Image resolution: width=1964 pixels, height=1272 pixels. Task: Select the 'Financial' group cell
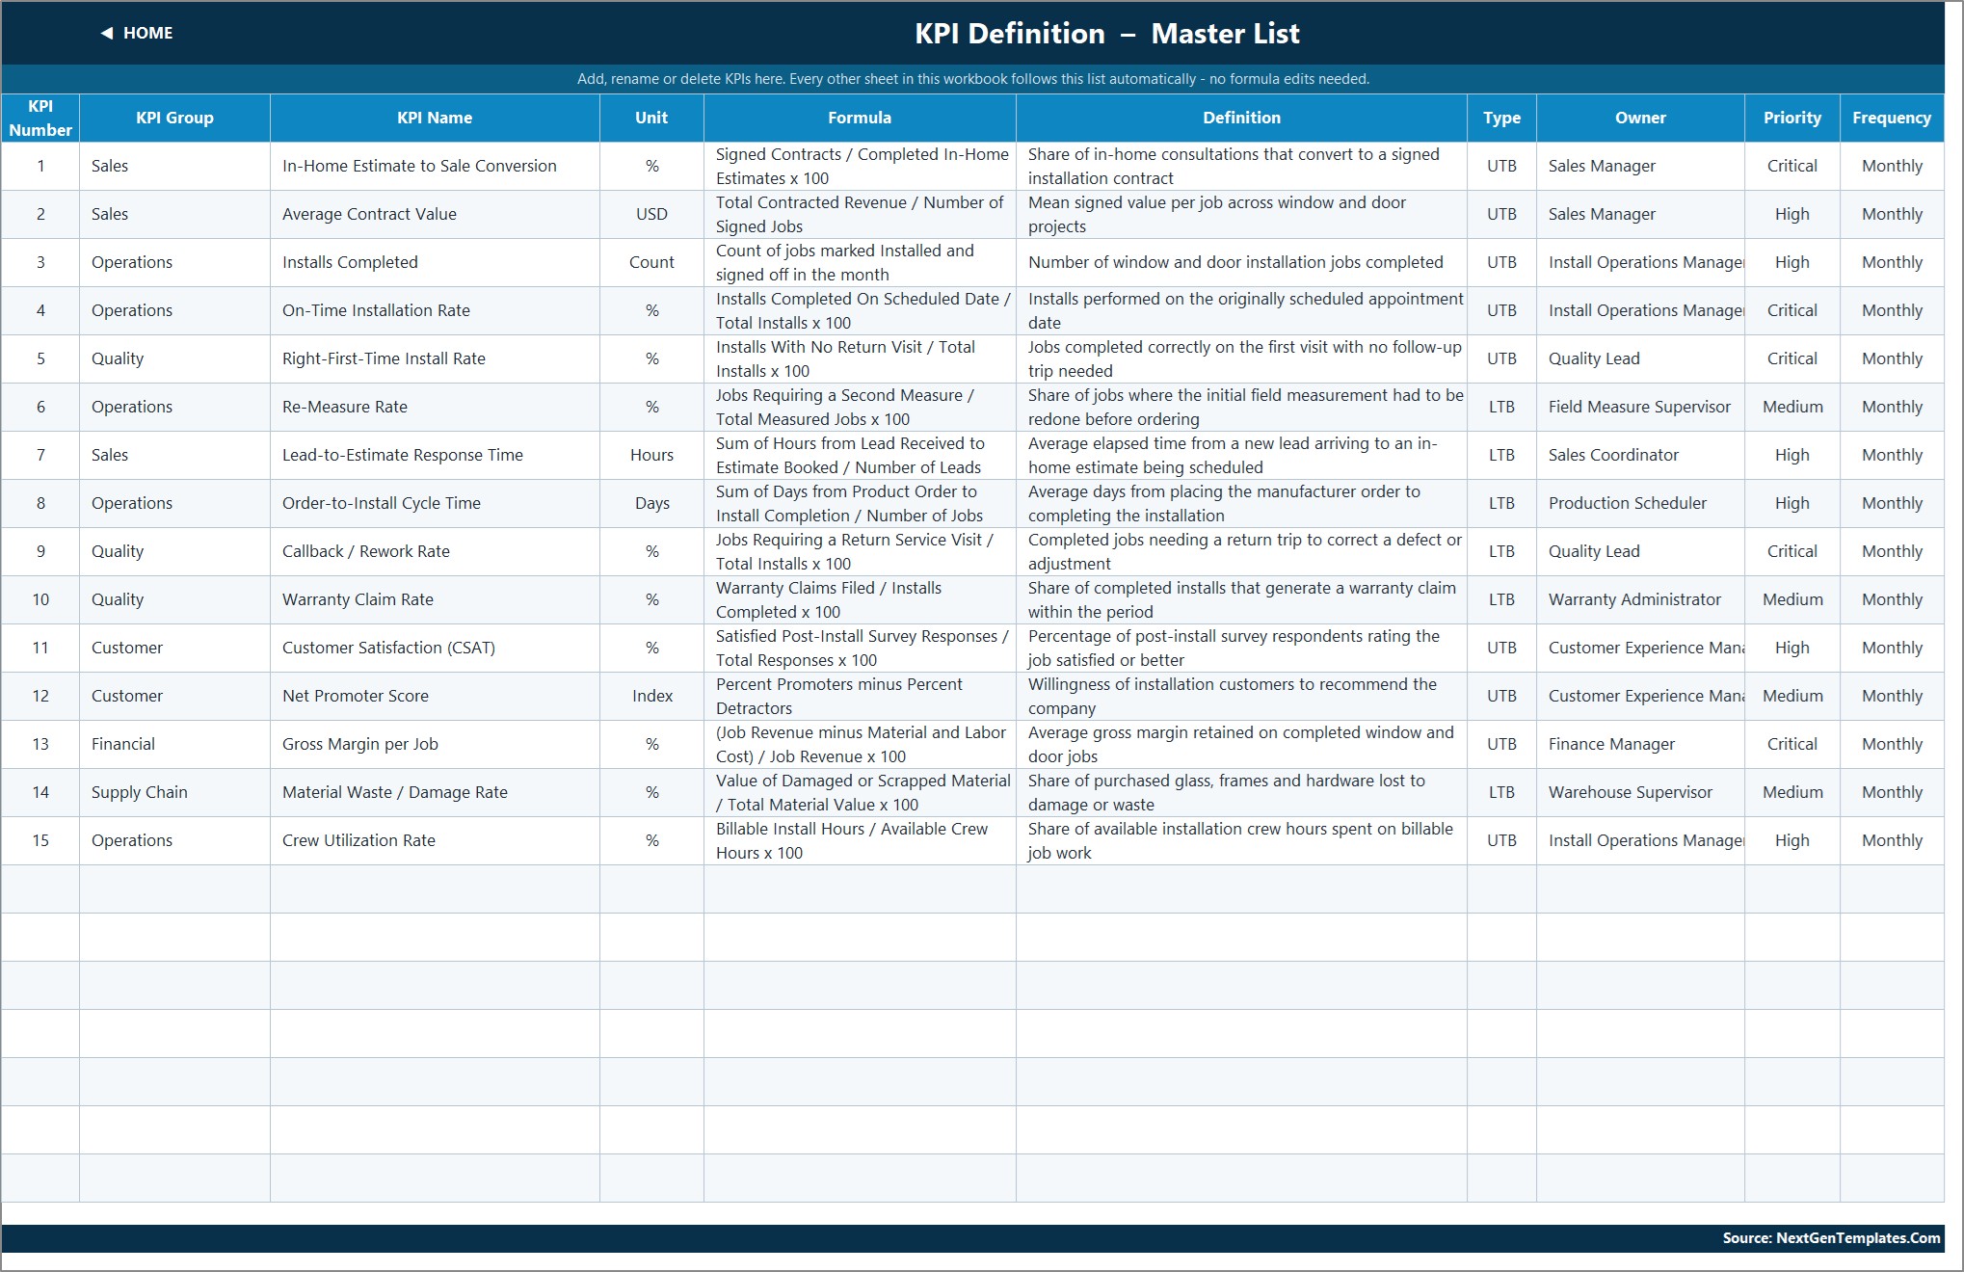174,744
